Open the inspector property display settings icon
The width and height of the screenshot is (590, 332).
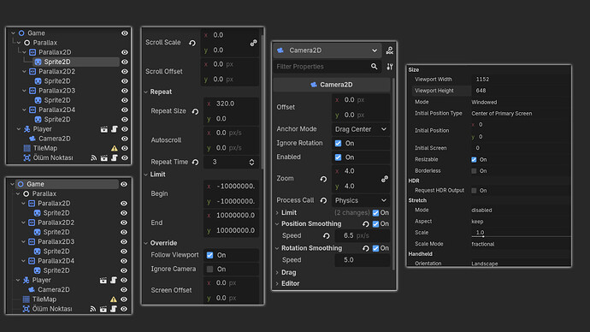(x=389, y=67)
